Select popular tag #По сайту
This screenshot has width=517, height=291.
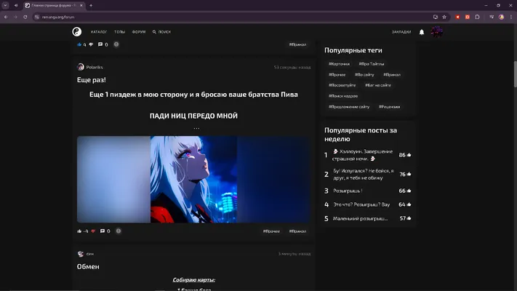click(364, 75)
